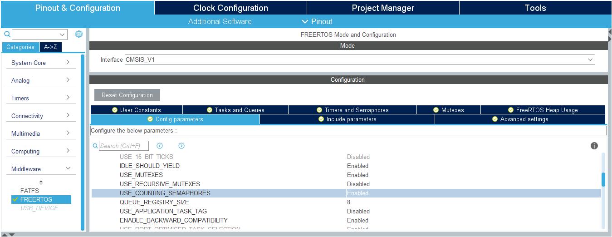This screenshot has width=612, height=237.
Task: Expand the Analog category
Action: [68, 80]
